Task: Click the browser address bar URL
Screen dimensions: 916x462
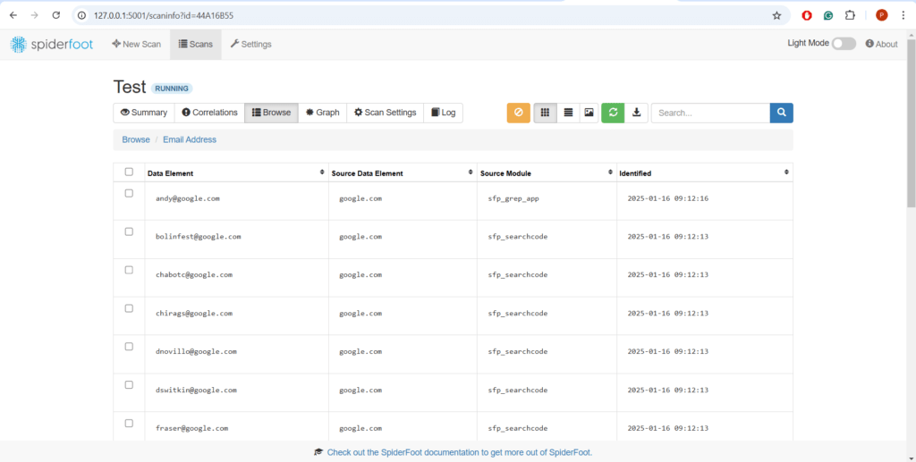Action: (x=164, y=16)
